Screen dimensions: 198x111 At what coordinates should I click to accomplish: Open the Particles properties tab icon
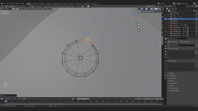click(166, 67)
